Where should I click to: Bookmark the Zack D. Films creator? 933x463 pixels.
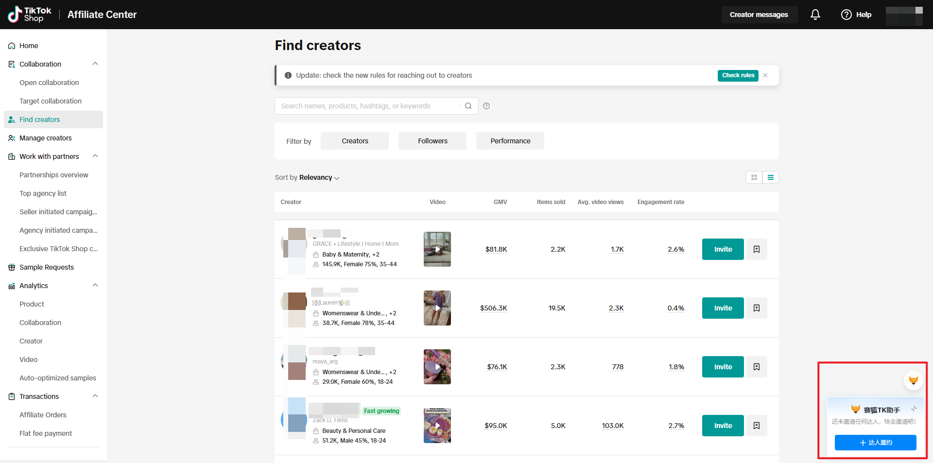point(757,426)
